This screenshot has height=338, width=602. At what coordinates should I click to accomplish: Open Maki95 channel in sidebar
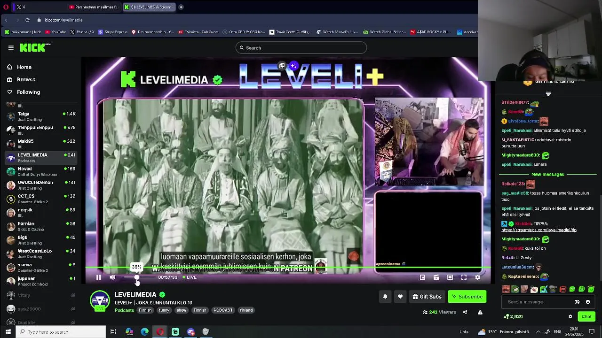[41, 144]
